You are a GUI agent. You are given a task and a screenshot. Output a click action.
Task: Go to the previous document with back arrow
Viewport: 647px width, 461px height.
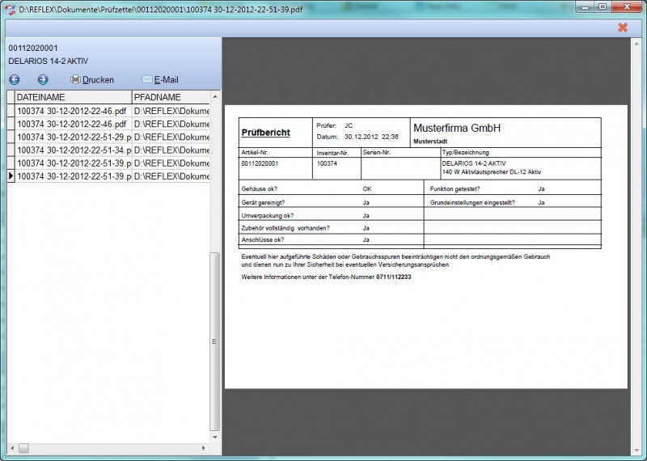(x=15, y=79)
